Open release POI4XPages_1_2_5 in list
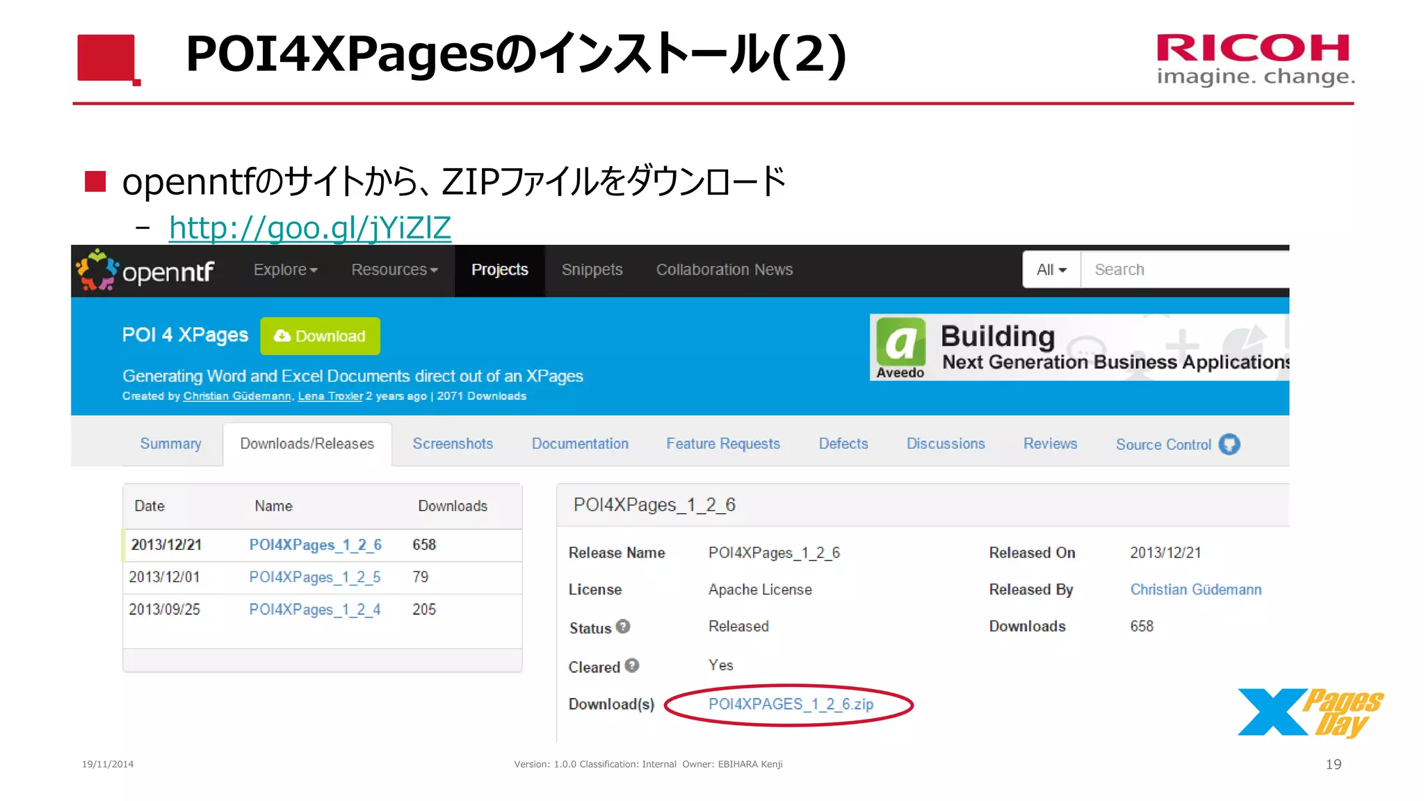Image resolution: width=1424 pixels, height=801 pixels. click(x=314, y=577)
